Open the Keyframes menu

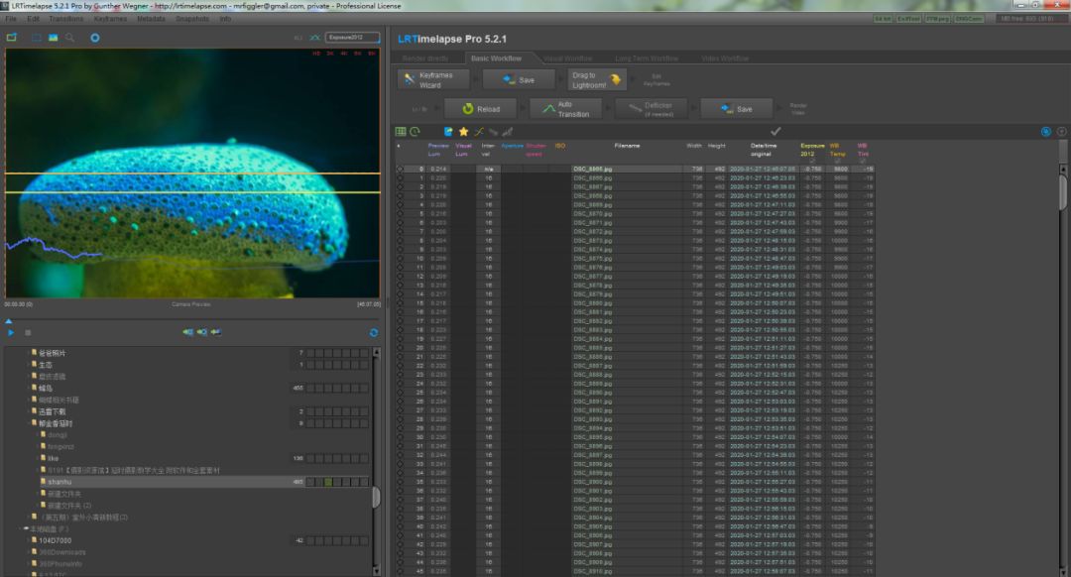coord(111,19)
